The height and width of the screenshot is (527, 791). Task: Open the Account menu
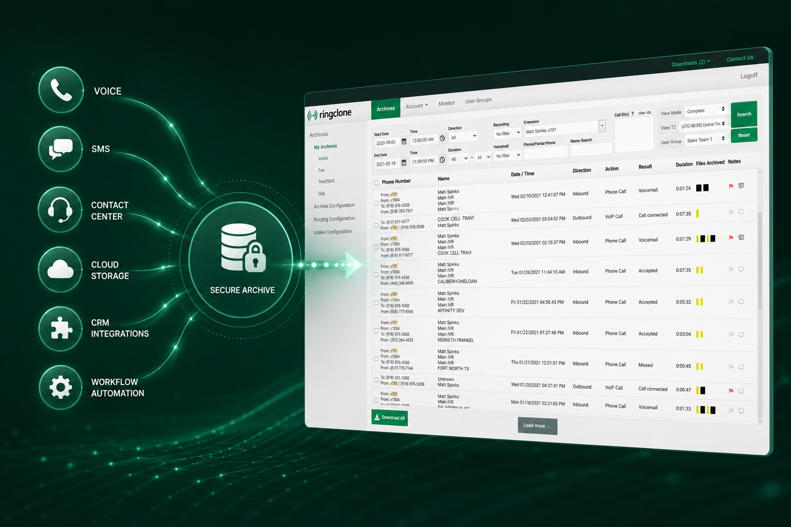[x=417, y=106]
